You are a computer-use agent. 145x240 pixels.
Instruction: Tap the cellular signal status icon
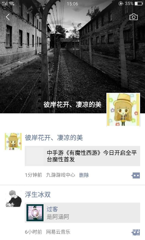tap(5, 4)
